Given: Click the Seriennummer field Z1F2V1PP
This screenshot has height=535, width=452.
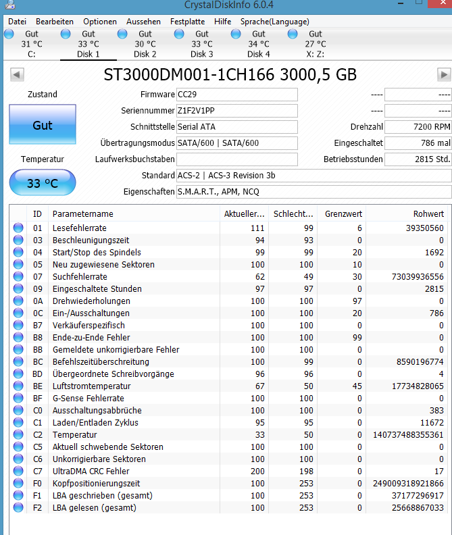Looking at the screenshot, I should tap(237, 111).
